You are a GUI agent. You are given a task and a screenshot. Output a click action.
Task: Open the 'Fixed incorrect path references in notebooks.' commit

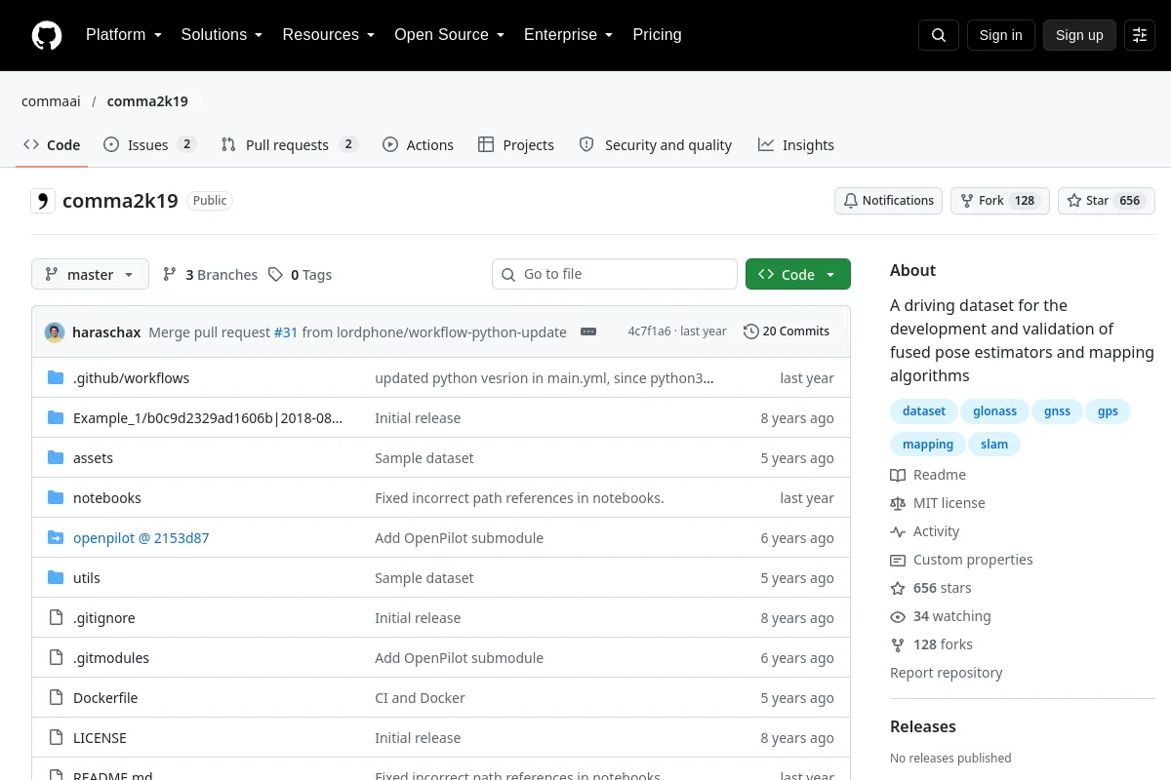coord(519,498)
